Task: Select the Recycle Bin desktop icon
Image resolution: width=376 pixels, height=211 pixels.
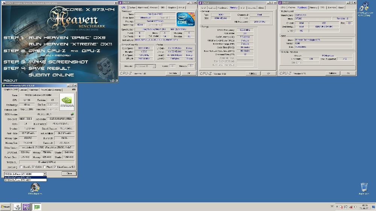Action: click(x=364, y=188)
